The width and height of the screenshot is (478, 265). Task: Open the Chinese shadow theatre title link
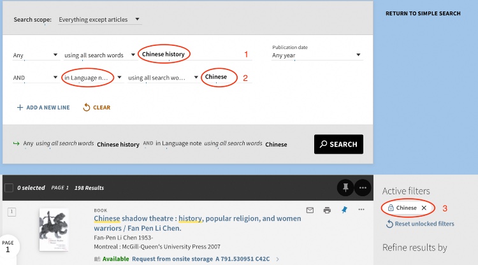(x=197, y=223)
